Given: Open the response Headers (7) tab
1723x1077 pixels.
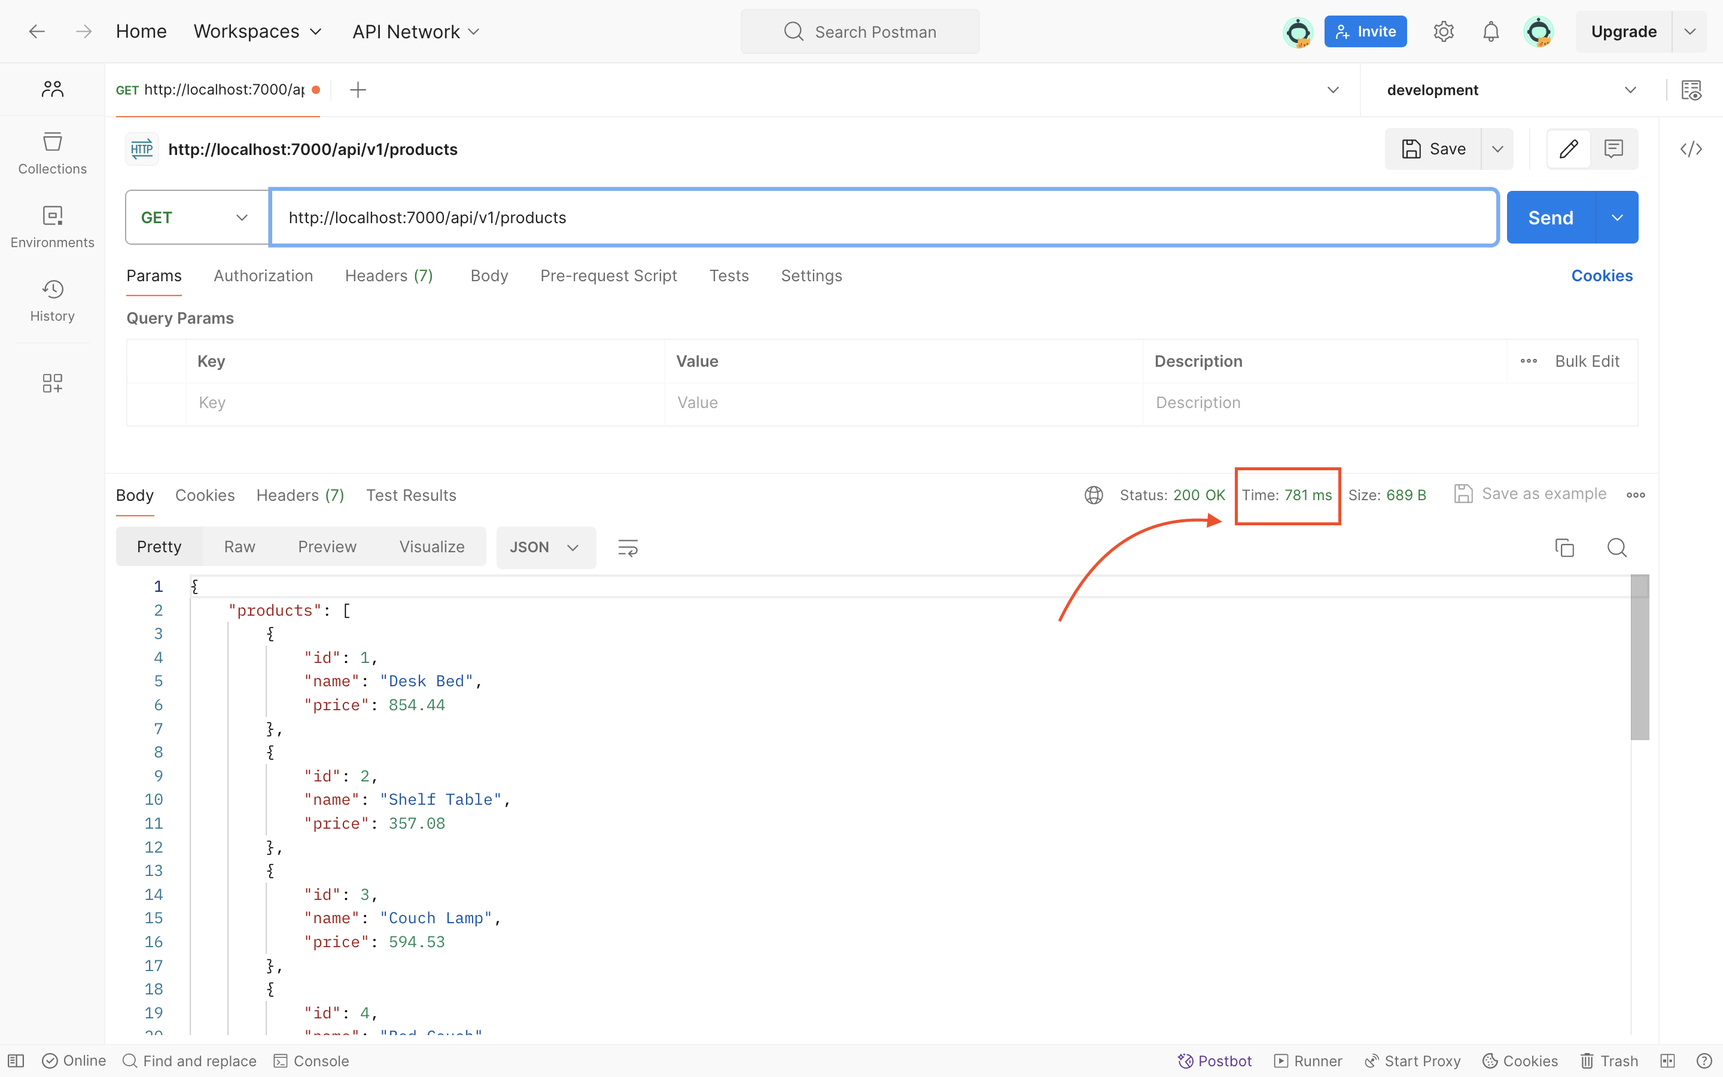Looking at the screenshot, I should pyautogui.click(x=300, y=495).
